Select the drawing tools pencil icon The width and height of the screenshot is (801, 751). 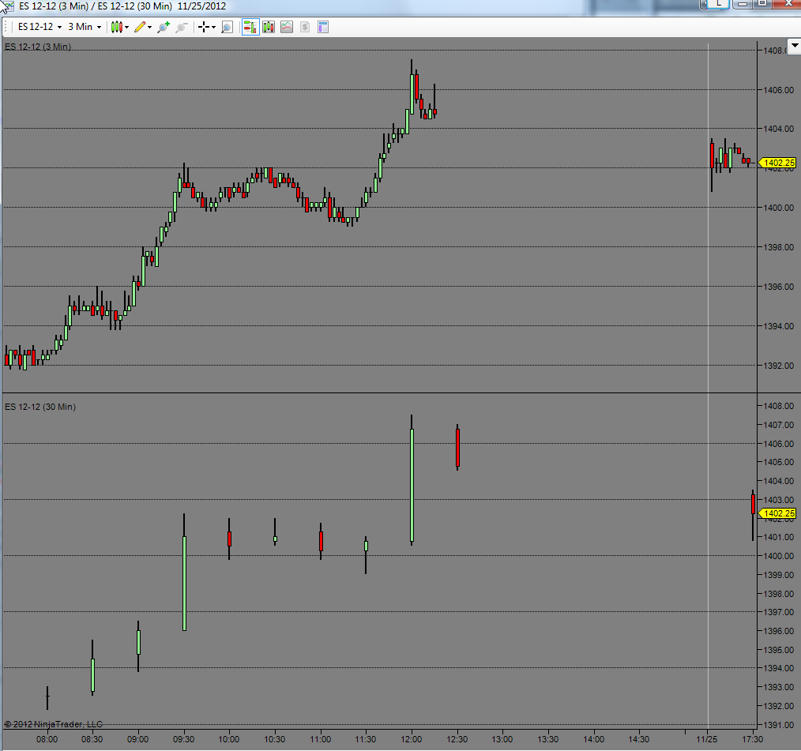[140, 27]
